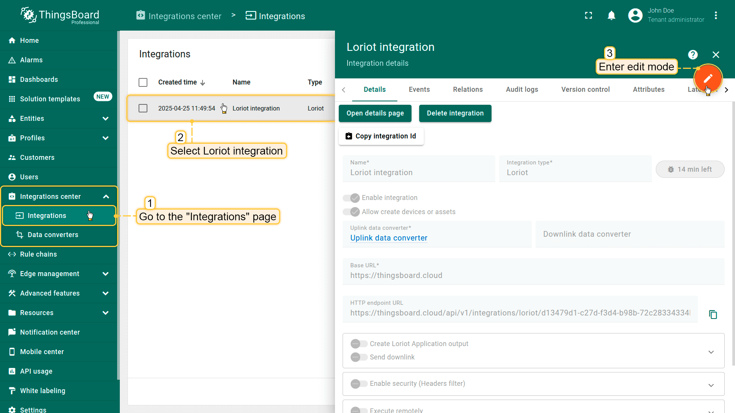Toggle fullscreen mode icon
Image resolution: width=735 pixels, height=413 pixels.
coord(588,16)
